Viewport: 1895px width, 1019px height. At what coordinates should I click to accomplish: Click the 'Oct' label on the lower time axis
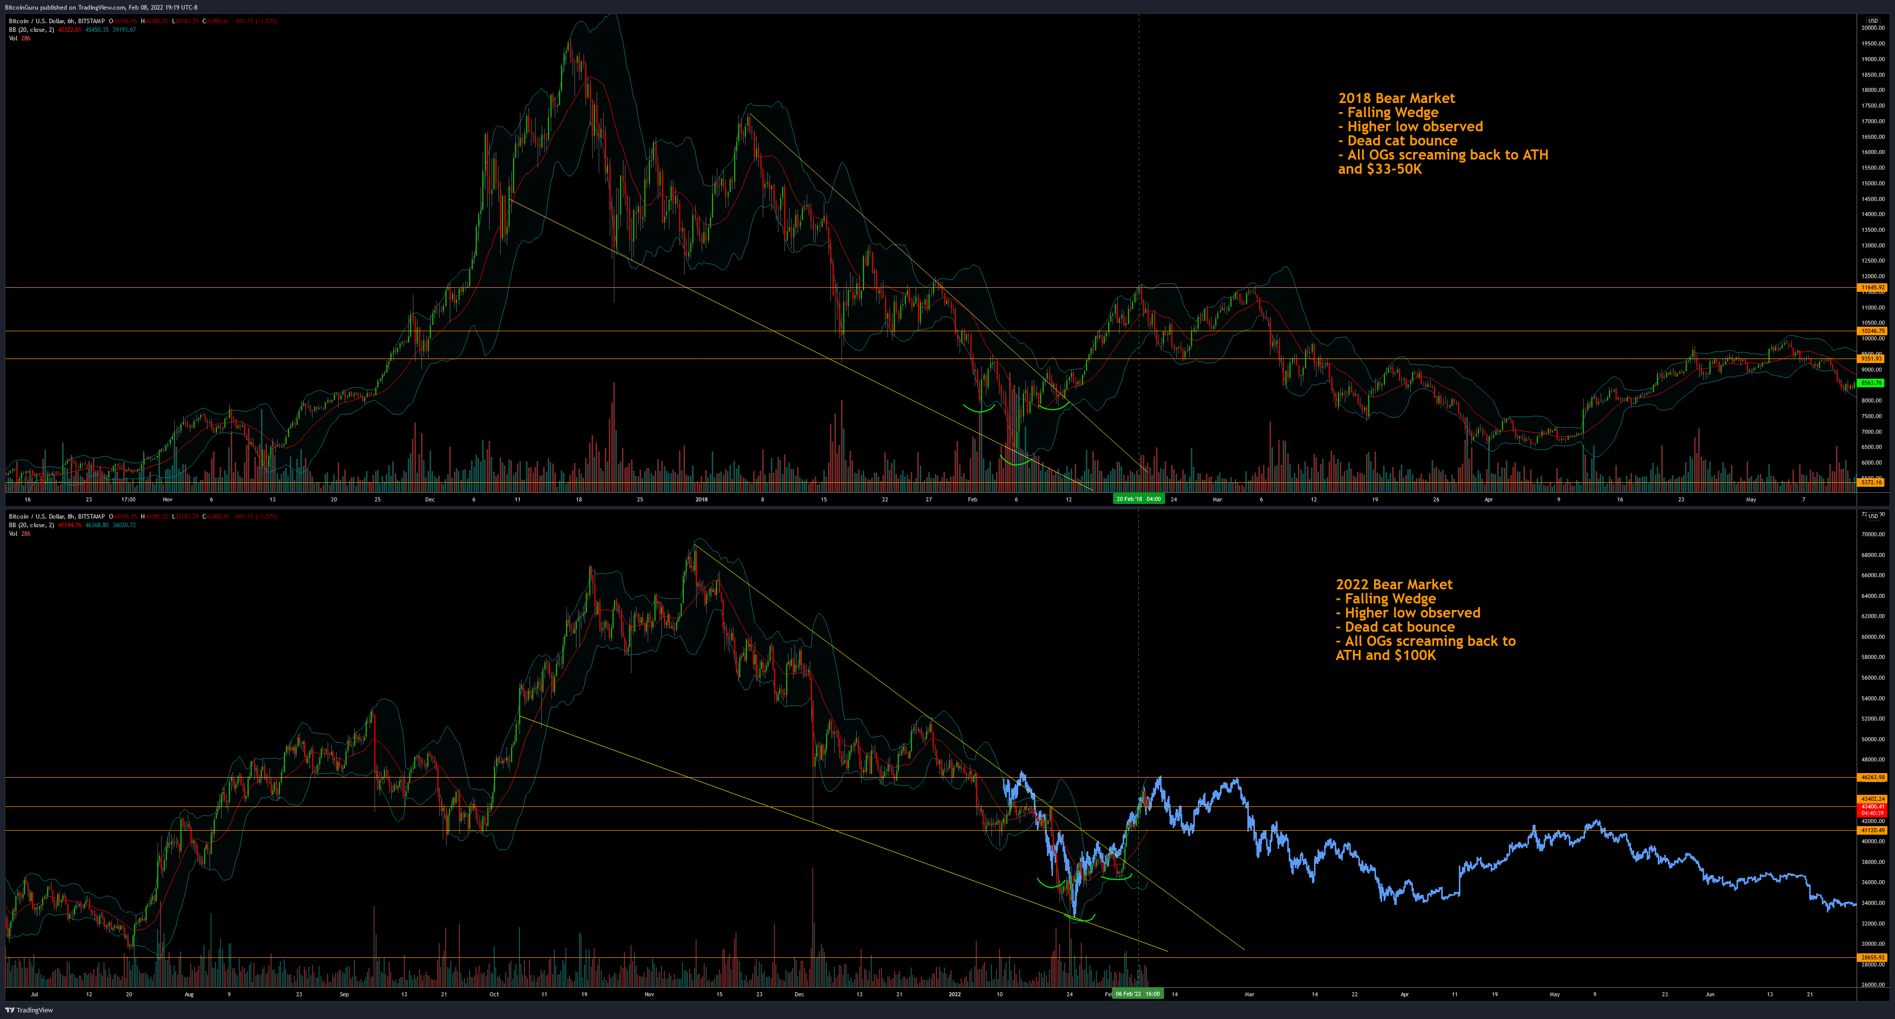494,995
